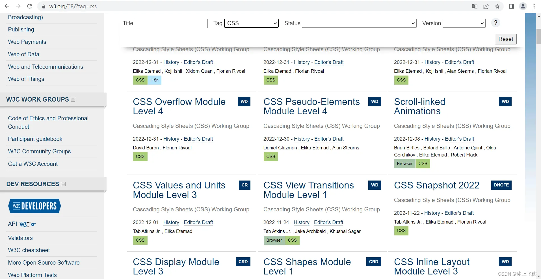Click CSS tag under CSS Snapshot 2022
The width and height of the screenshot is (541, 279).
click(x=401, y=231)
